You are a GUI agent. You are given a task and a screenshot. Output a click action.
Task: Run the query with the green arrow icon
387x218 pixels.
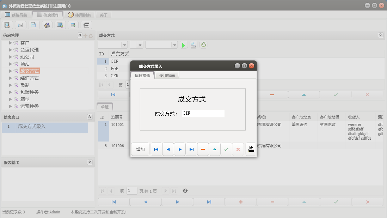184,45
